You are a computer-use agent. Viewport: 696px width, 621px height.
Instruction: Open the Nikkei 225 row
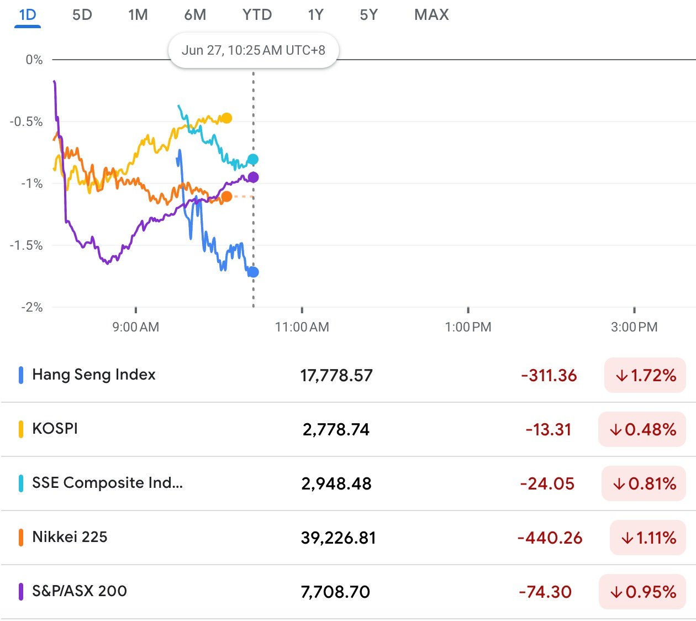coord(70,537)
